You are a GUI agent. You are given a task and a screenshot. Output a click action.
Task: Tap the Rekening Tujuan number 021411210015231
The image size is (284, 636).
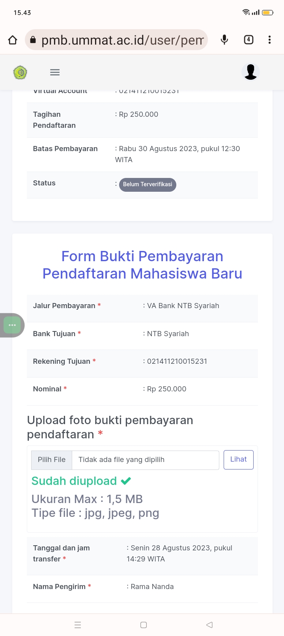tap(177, 361)
